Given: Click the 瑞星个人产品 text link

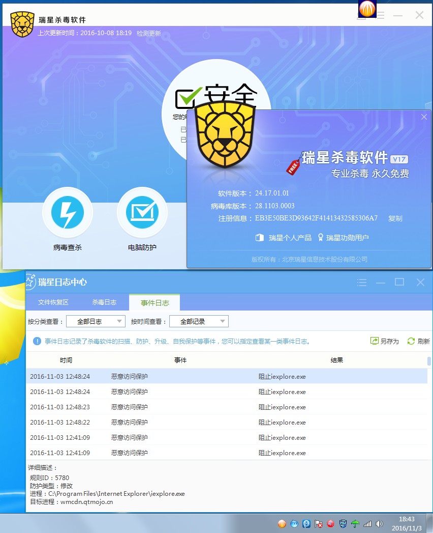Looking at the screenshot, I should 290,238.
